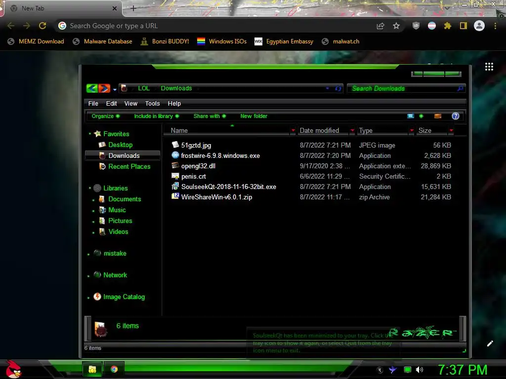Open Chrome extensions puzzle icon
Viewport: 506px width, 379px height.
(447, 26)
